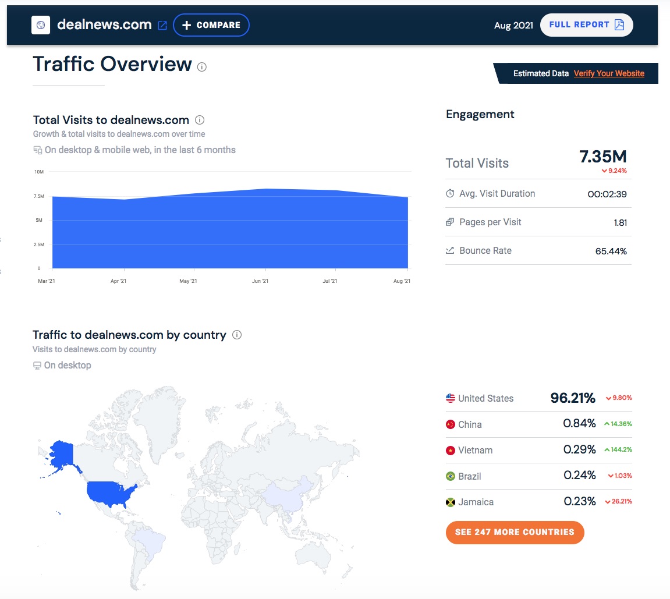Click the 96.21% United States share
670x599 pixels.
[x=573, y=398]
